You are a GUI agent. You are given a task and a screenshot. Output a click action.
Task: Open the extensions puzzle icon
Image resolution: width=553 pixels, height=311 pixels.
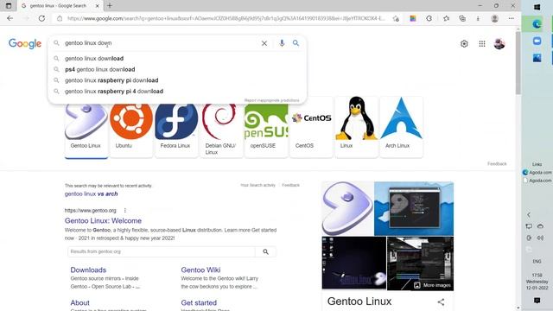pos(429,18)
